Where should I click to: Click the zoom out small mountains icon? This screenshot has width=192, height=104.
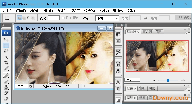pyautogui.click(x=154, y=81)
